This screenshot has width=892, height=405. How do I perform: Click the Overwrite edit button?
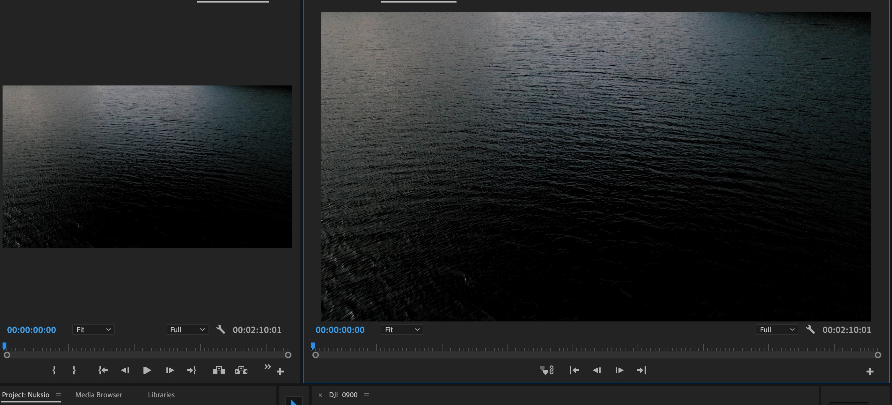coord(241,370)
